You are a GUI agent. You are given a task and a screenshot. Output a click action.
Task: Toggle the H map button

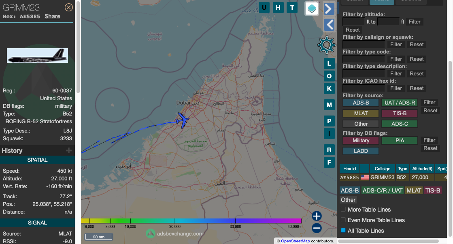pos(278,8)
